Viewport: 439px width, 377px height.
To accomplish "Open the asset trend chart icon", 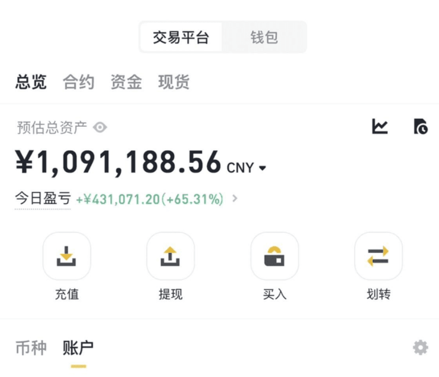I will 379,126.
